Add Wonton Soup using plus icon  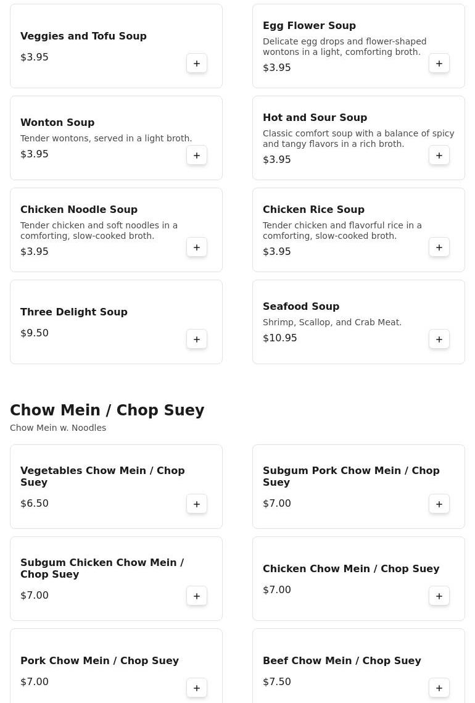tap(197, 155)
